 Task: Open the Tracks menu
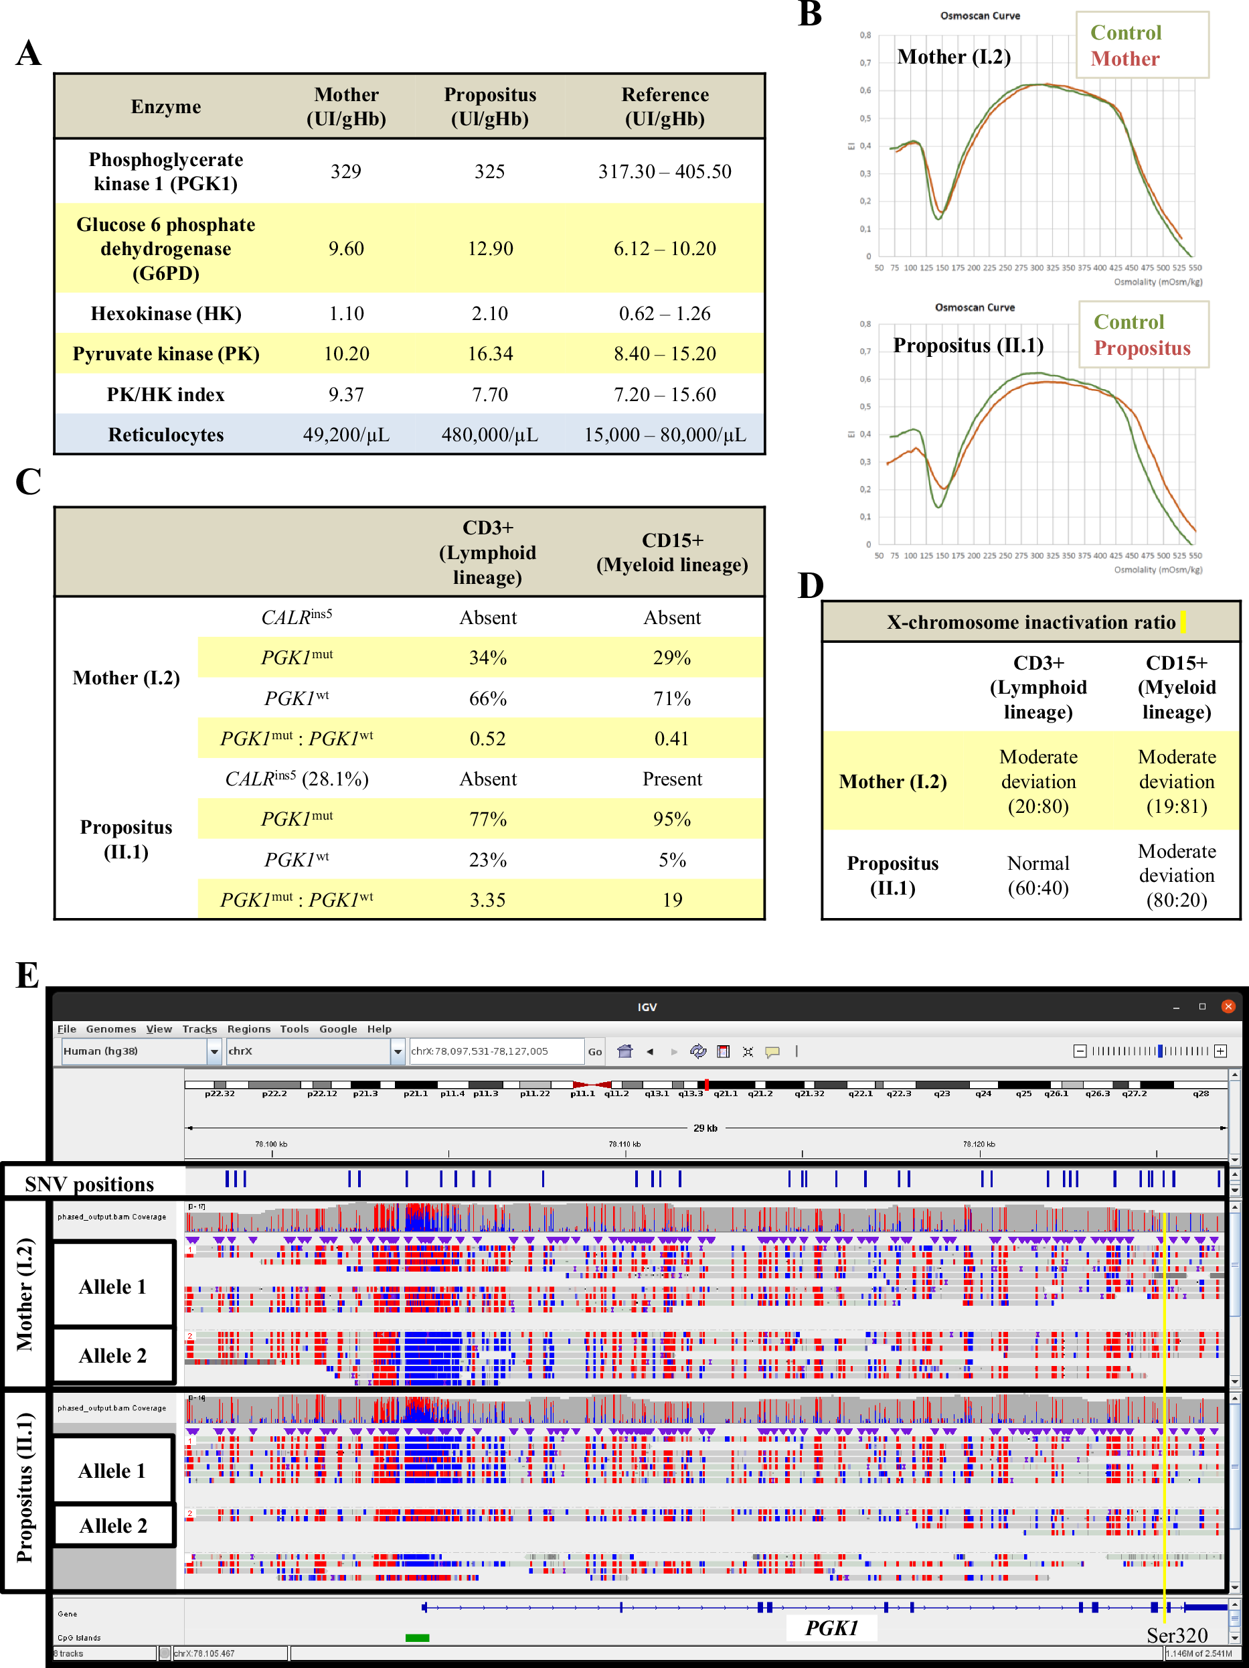[199, 1029]
